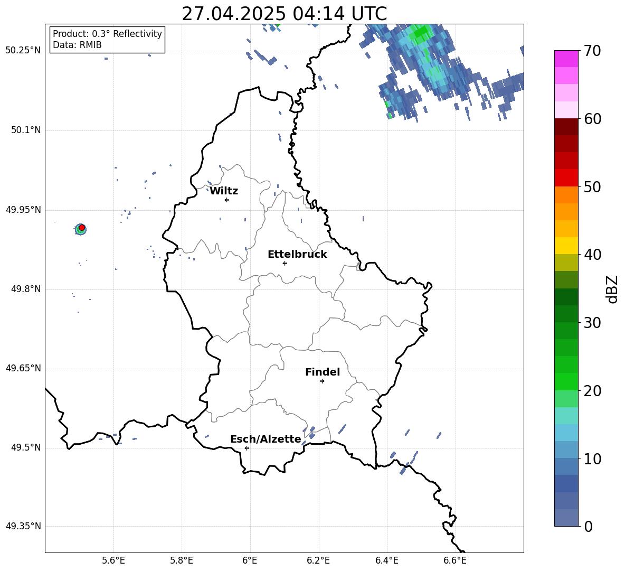
Task: Click the 49.8°N latitude tick label
Action: tap(25, 289)
